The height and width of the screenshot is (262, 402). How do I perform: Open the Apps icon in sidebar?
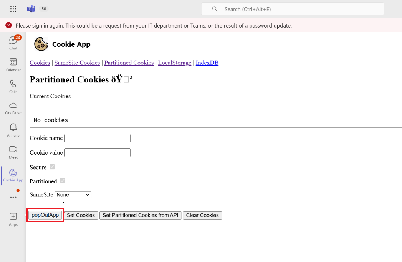[13, 218]
